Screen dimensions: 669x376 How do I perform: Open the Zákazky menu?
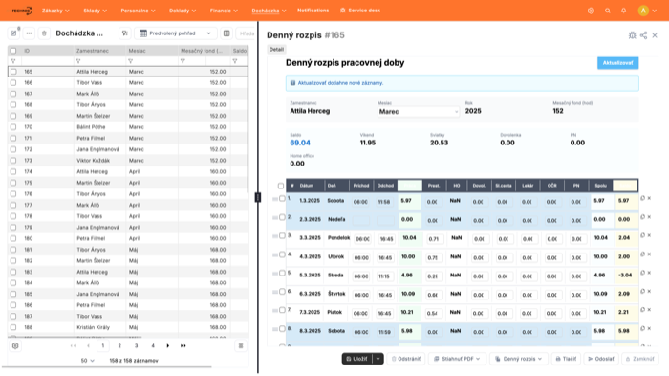pos(55,11)
